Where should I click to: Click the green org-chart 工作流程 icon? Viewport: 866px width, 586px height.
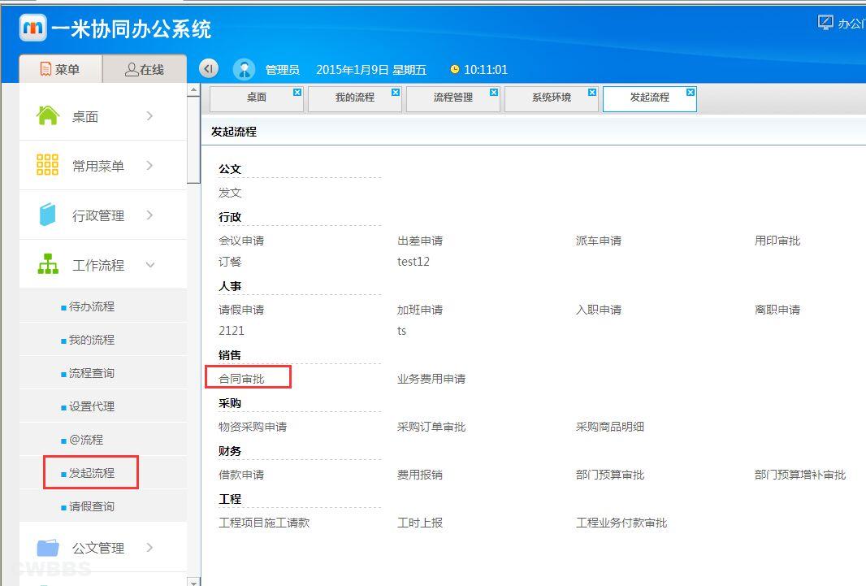[48, 264]
